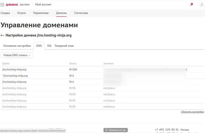Open the Статистика menu item

[81, 13]
